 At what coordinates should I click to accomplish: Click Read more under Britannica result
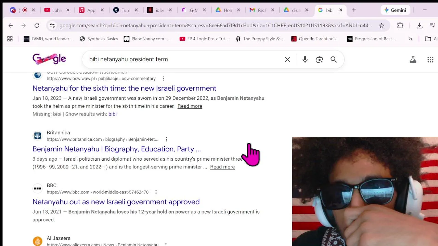point(222,167)
